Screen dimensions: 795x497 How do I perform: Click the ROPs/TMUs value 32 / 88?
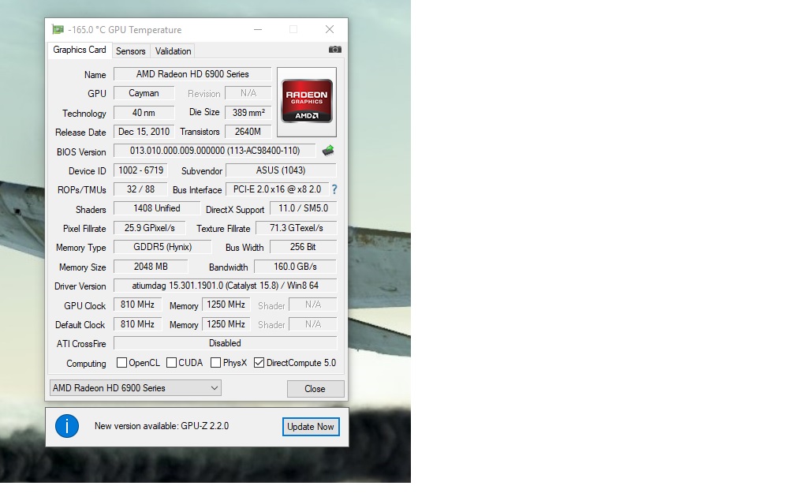pyautogui.click(x=140, y=189)
